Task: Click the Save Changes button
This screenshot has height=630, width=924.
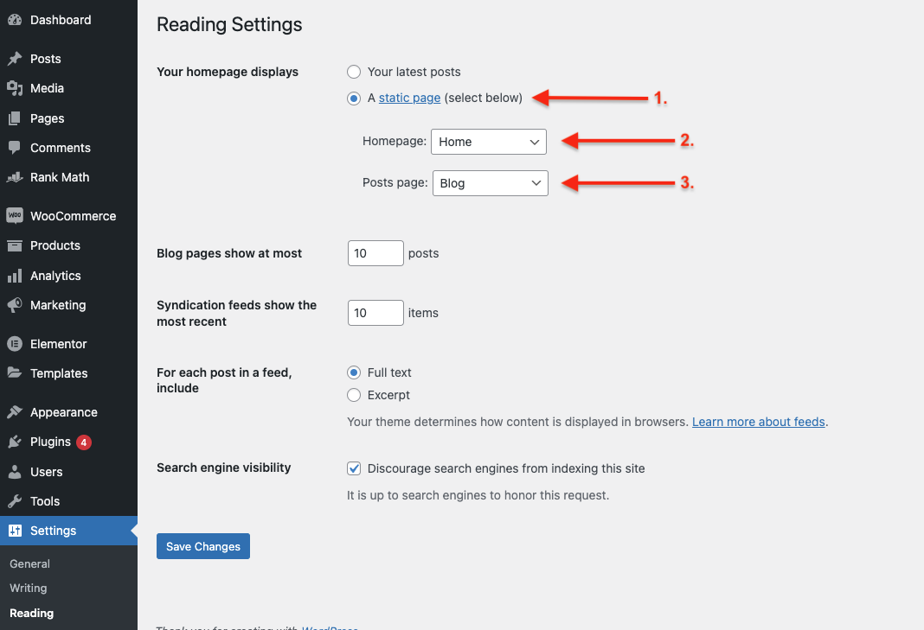Action: pos(203,546)
